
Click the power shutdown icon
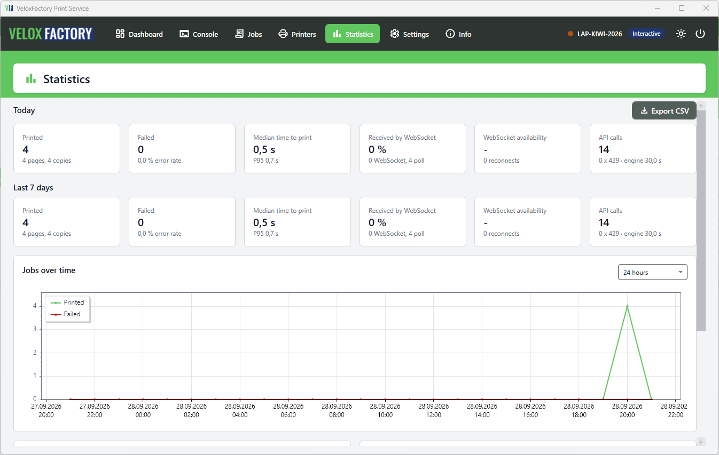[700, 34]
